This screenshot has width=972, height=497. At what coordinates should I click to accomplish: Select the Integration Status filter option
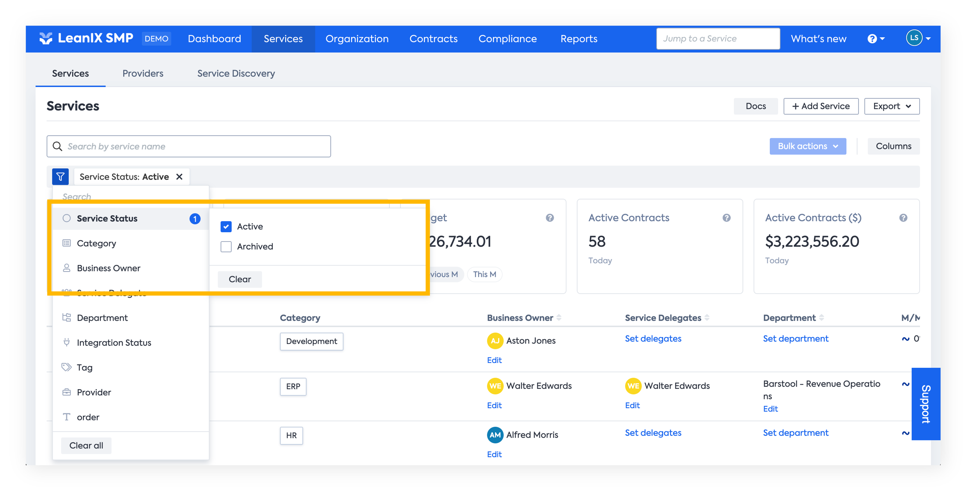coord(130,342)
